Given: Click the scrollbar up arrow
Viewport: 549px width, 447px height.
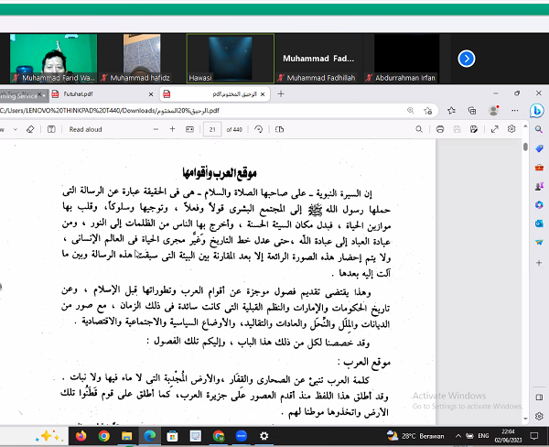Looking at the screenshot, I should point(525,125).
